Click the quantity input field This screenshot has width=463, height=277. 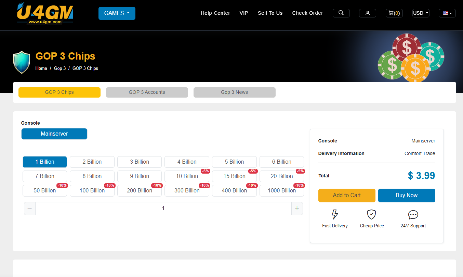(163, 209)
